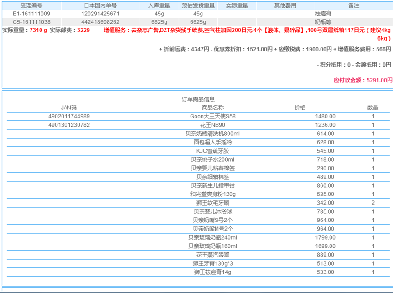Select product 贝亲奶嘴S号2个

(213, 221)
